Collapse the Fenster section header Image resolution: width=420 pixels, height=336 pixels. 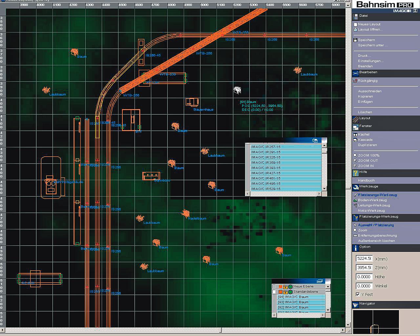(x=386, y=127)
